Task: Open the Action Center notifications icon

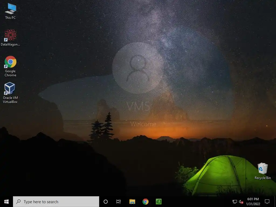Action: 267,202
